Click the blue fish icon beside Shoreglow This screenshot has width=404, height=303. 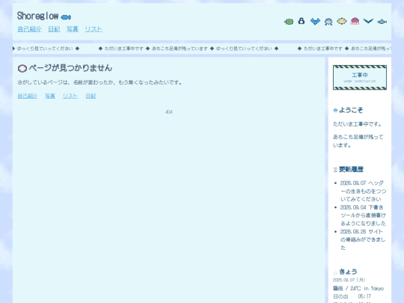[66, 17]
